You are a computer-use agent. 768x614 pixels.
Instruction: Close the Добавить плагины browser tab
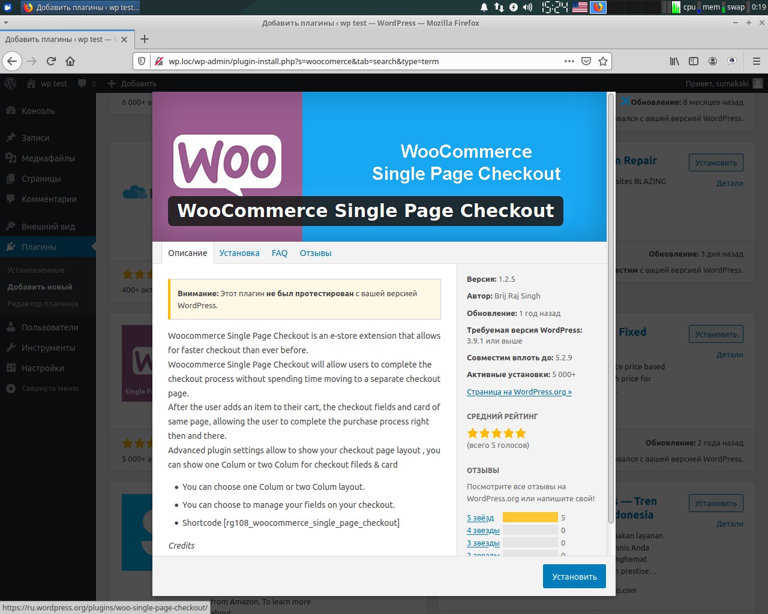pyautogui.click(x=124, y=40)
